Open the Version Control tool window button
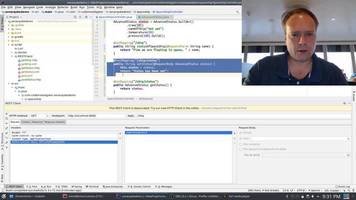 (x=140, y=187)
